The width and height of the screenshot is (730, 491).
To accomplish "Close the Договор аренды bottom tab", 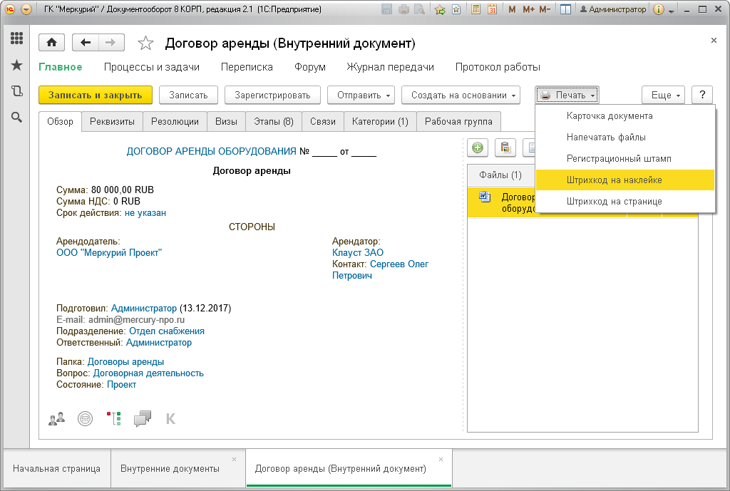I will 441,460.
